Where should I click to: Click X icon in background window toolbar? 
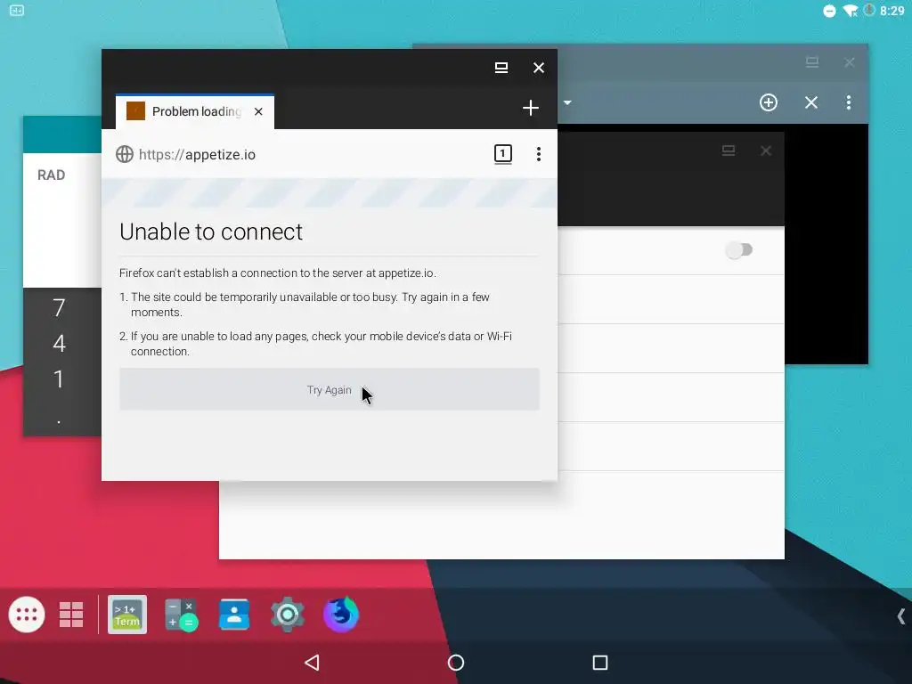tap(811, 102)
